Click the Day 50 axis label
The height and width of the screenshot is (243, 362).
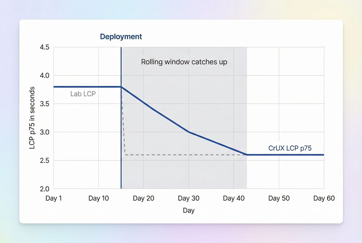tap(279, 198)
